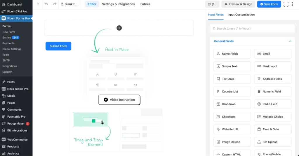
Task: Open Global Settings link
Action: pos(12,49)
